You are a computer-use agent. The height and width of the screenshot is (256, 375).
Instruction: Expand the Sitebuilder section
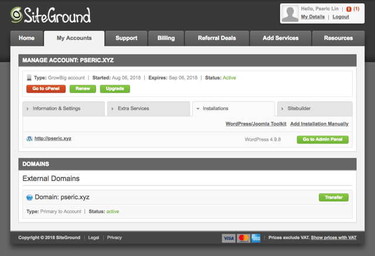(x=315, y=109)
